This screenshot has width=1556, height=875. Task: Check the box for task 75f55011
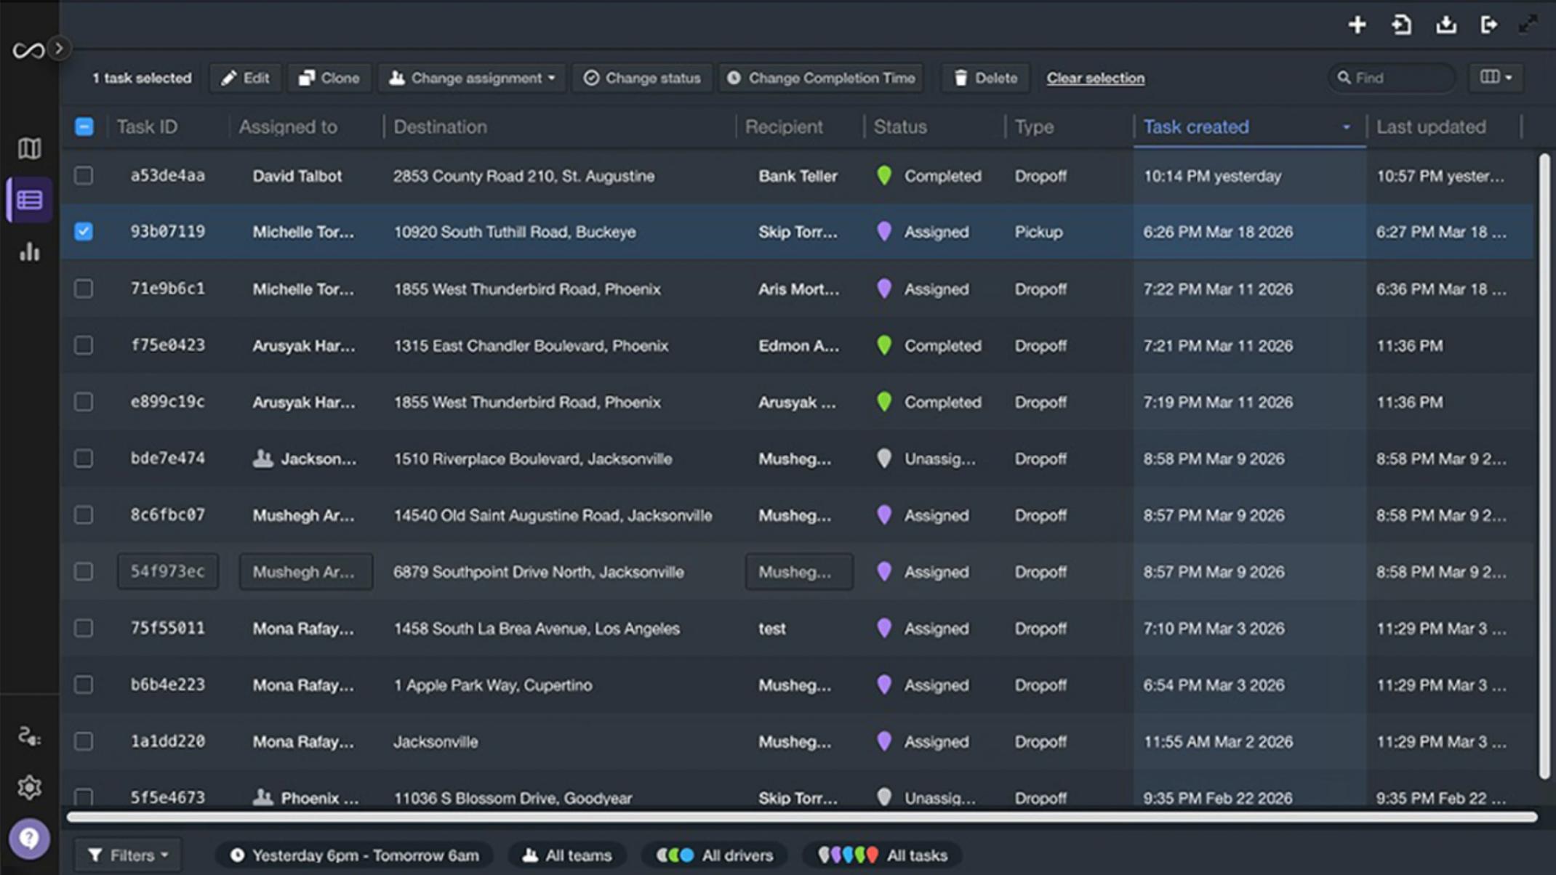tap(84, 628)
